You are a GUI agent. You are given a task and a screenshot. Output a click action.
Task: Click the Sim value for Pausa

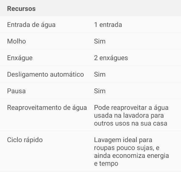tap(100, 91)
